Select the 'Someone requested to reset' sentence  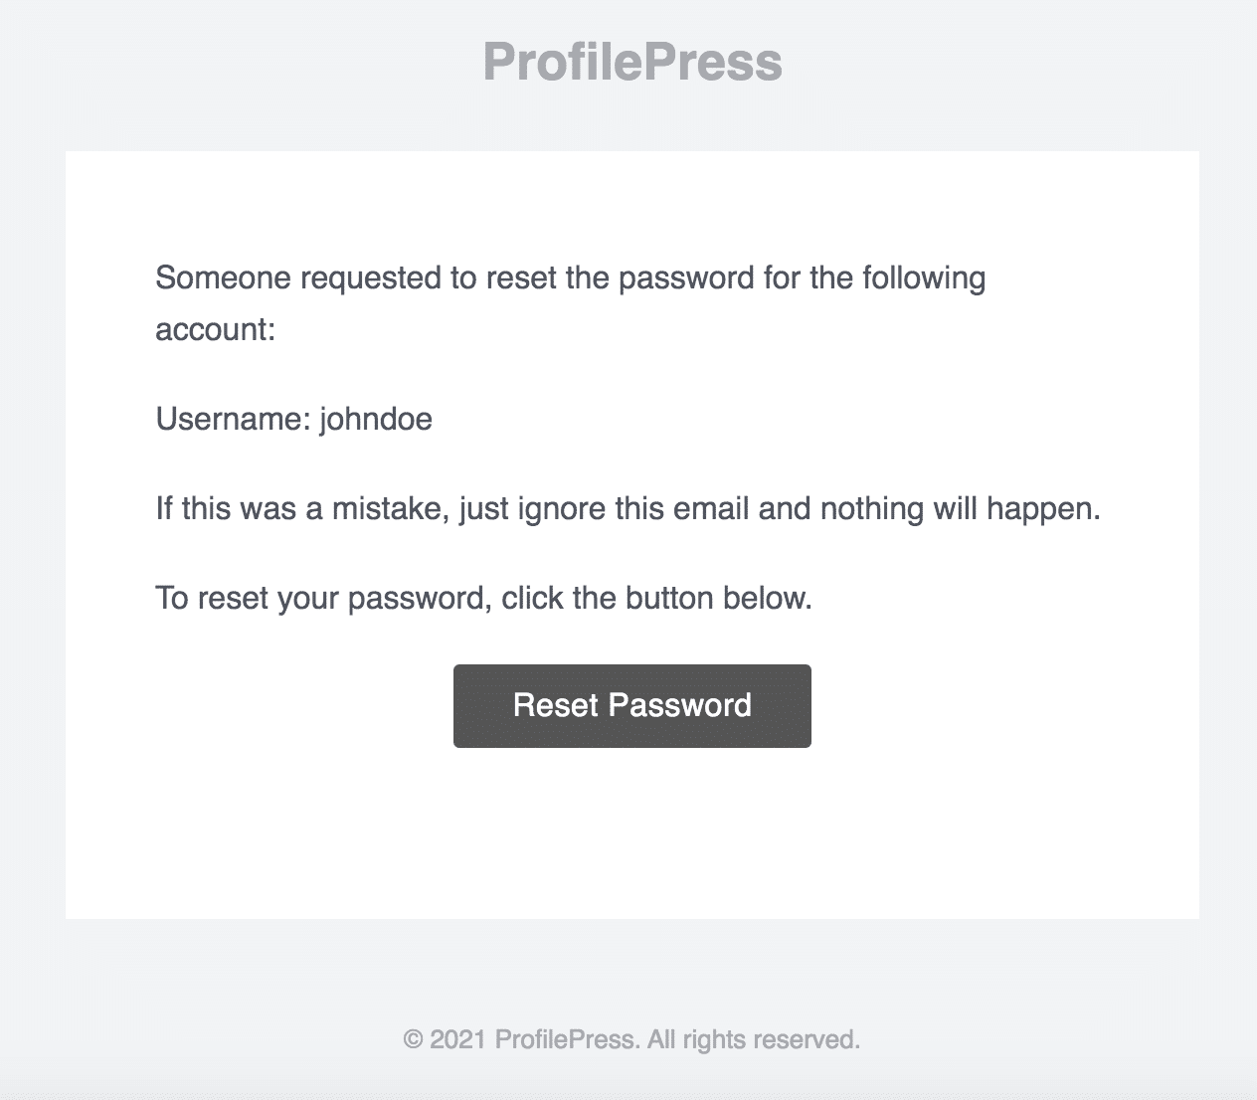coord(571,303)
